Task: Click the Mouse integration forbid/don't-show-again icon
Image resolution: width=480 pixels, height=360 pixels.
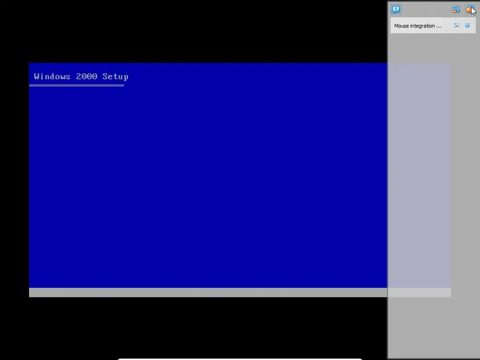Action: (457, 25)
